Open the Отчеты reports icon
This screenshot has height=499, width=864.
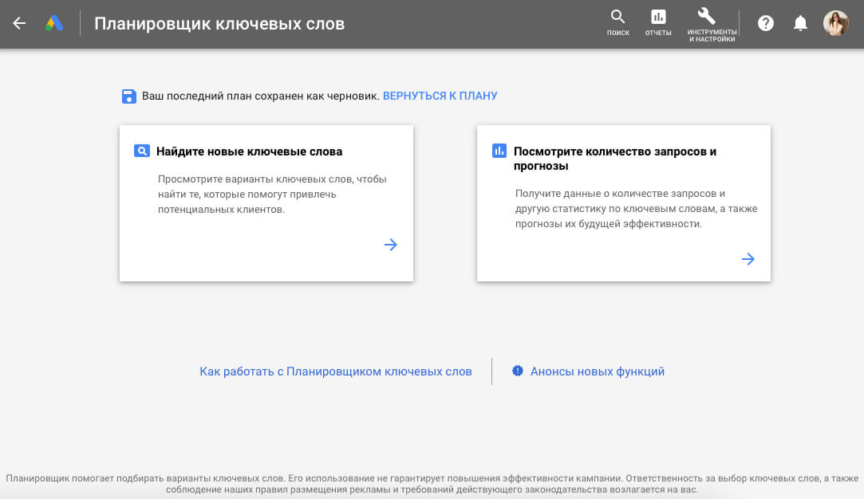(658, 18)
